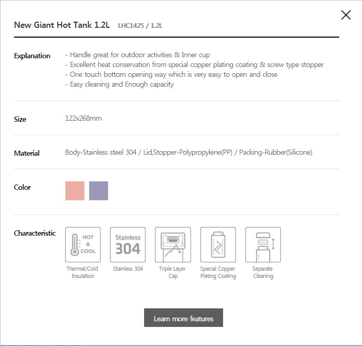Screen dimensions: 362x346
Task: Click the Separate Cleaning icon
Action: [x=263, y=244]
